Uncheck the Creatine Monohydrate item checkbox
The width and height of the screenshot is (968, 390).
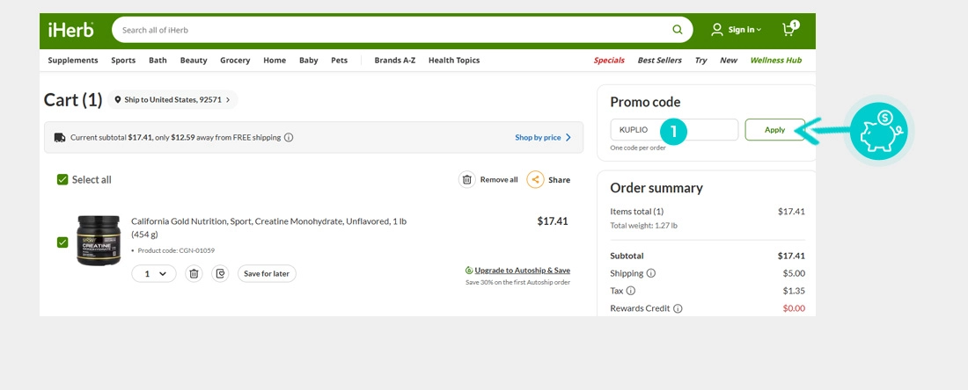coord(62,242)
